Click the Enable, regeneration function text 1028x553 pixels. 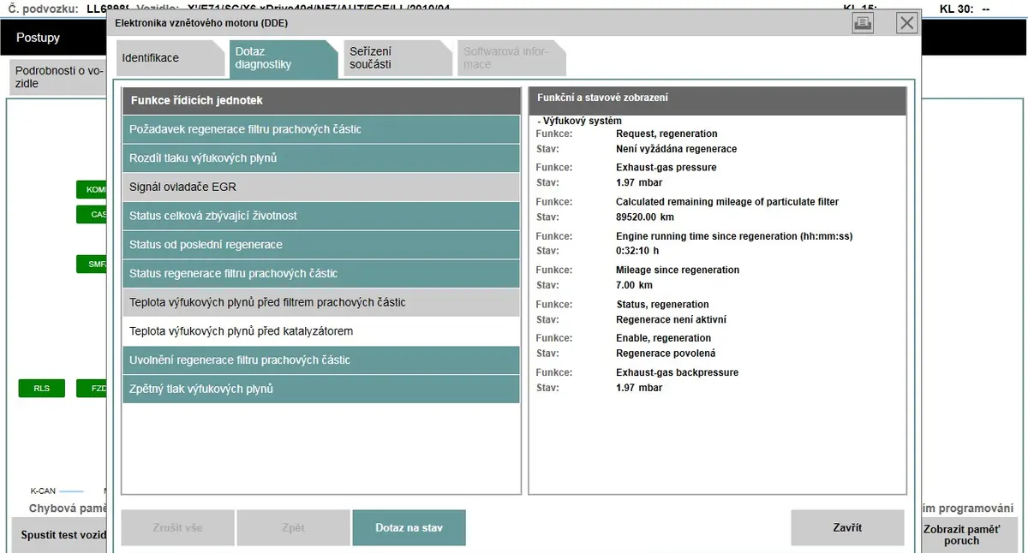664,339
